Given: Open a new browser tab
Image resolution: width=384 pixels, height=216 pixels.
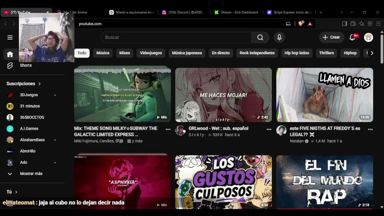Looking at the screenshot, I should (321, 12).
